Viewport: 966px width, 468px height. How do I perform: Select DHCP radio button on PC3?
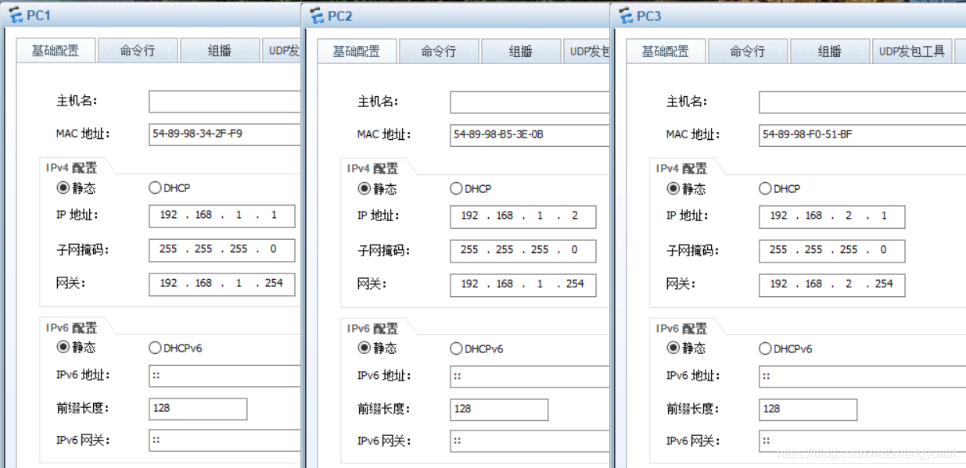point(764,188)
